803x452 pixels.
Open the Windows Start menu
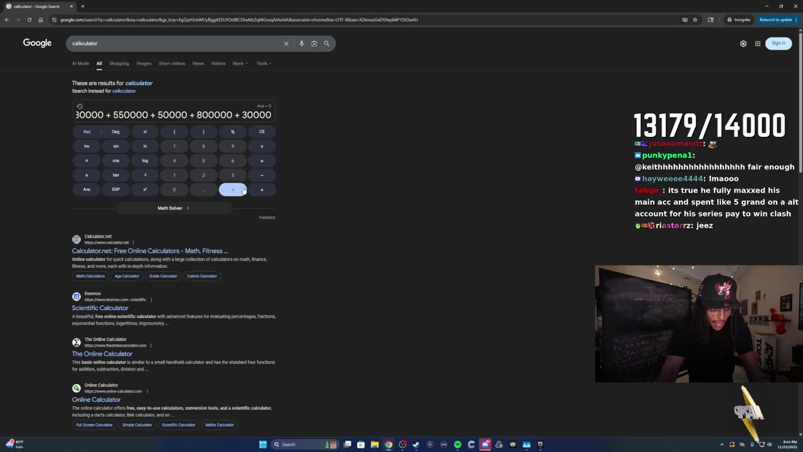pos(263,444)
